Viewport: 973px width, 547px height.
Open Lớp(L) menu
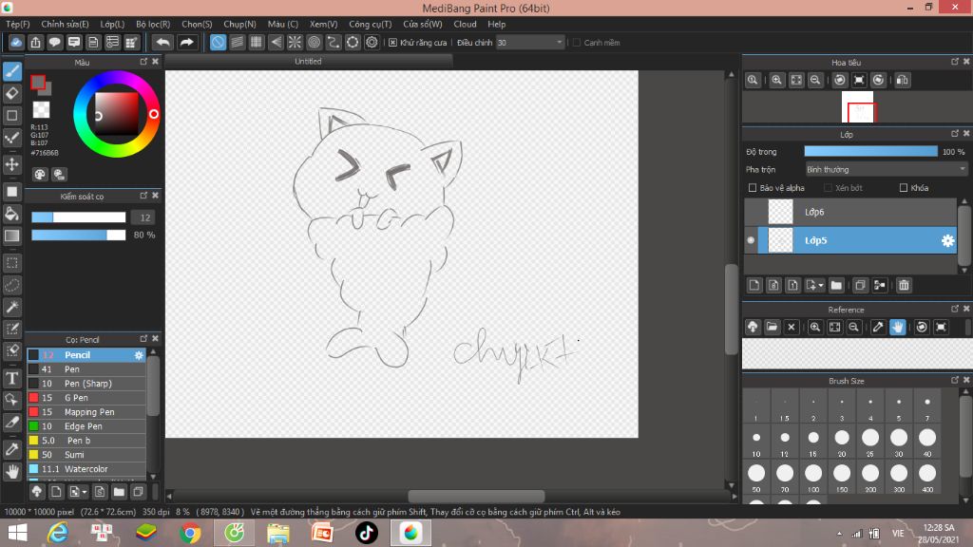click(x=112, y=24)
